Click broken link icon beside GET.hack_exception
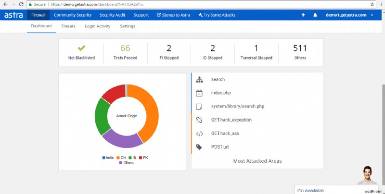This screenshot has height=194, width=385. click(x=199, y=120)
